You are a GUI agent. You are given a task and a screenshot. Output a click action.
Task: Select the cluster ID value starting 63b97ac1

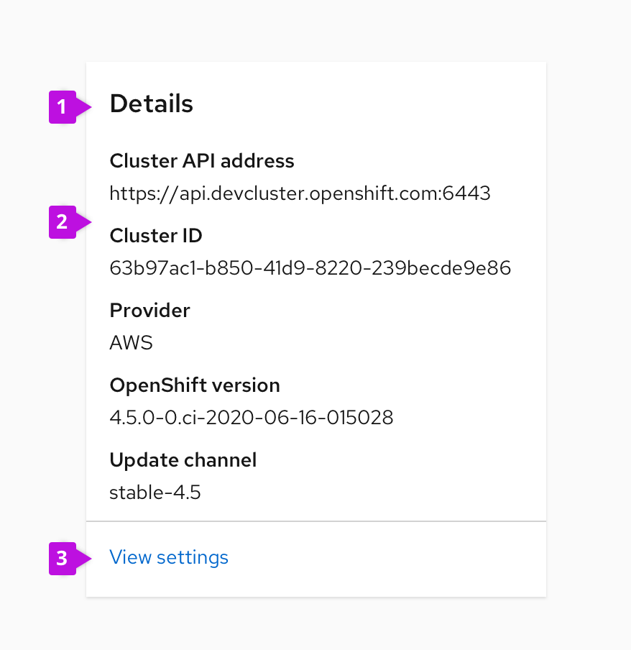click(x=310, y=267)
